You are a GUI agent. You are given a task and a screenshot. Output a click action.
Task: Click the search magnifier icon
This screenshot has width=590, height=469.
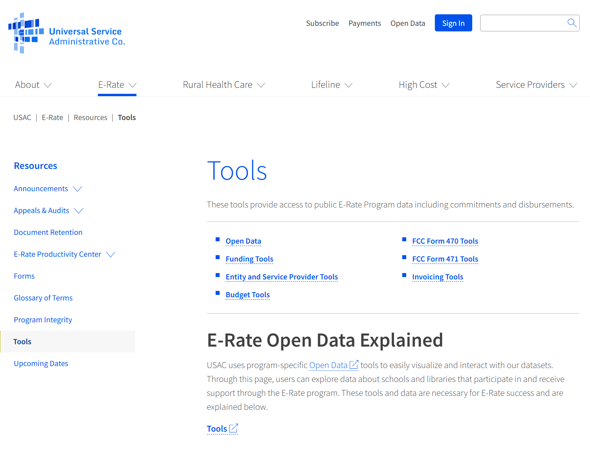pyautogui.click(x=572, y=23)
